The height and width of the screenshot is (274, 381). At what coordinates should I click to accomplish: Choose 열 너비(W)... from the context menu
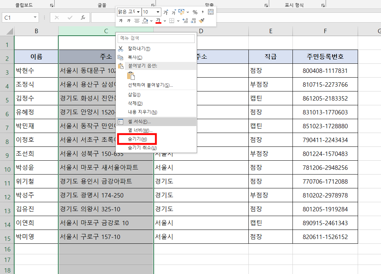[156, 130]
